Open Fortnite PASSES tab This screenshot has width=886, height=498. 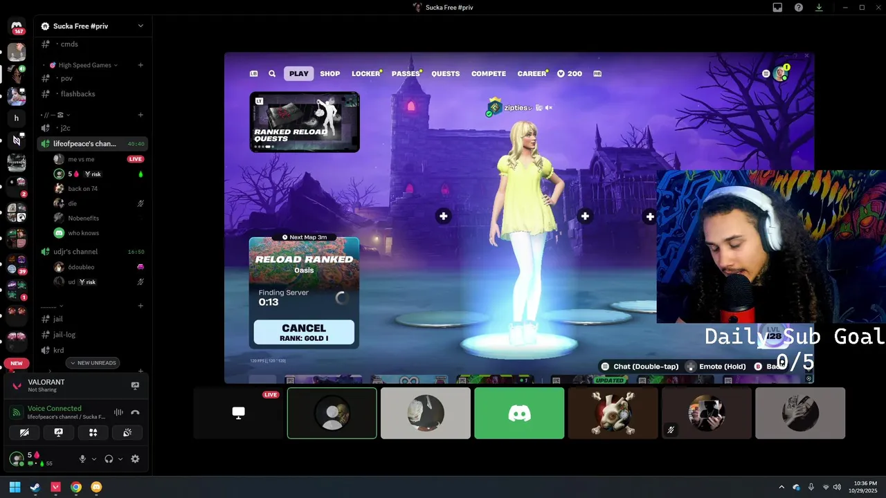click(406, 73)
